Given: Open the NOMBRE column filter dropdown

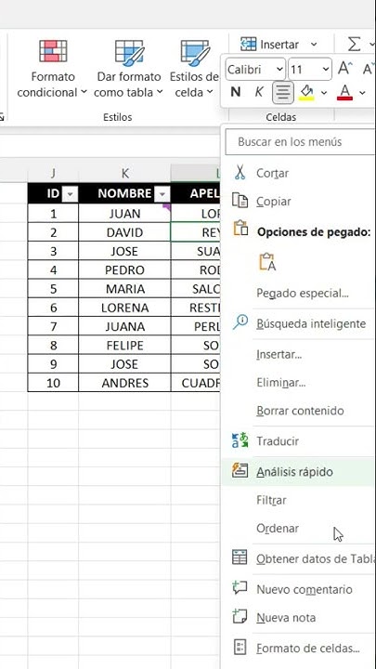Looking at the screenshot, I should [162, 194].
